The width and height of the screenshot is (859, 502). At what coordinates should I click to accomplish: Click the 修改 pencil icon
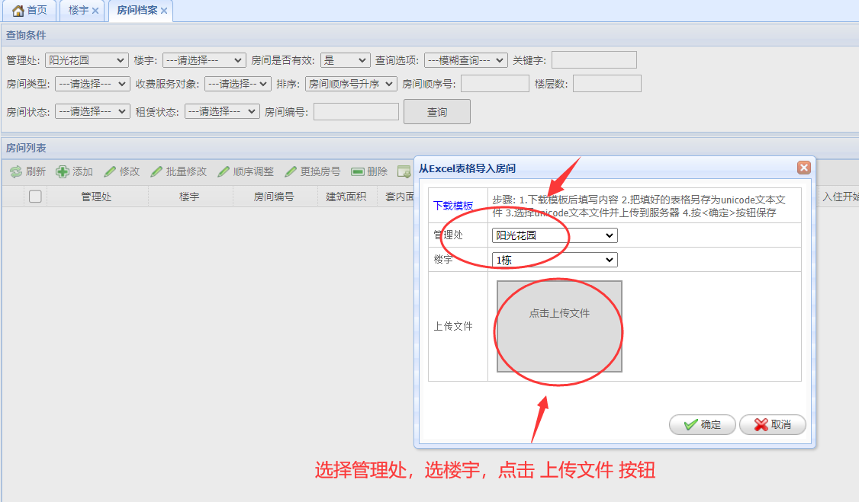[x=110, y=172]
